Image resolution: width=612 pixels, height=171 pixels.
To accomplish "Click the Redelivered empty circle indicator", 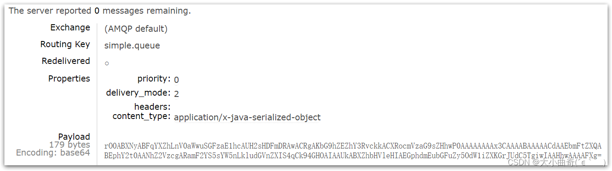I will [x=107, y=63].
